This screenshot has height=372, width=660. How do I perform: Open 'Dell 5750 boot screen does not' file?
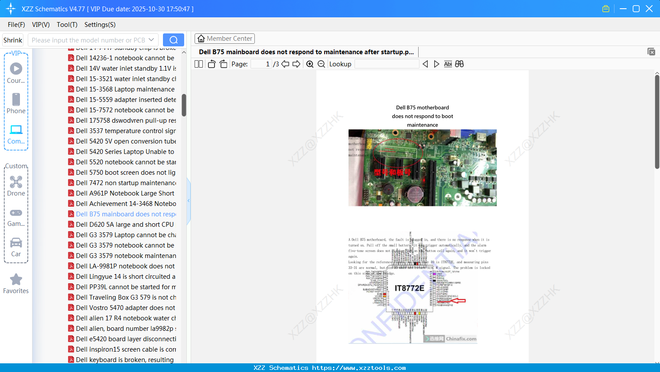pos(122,173)
